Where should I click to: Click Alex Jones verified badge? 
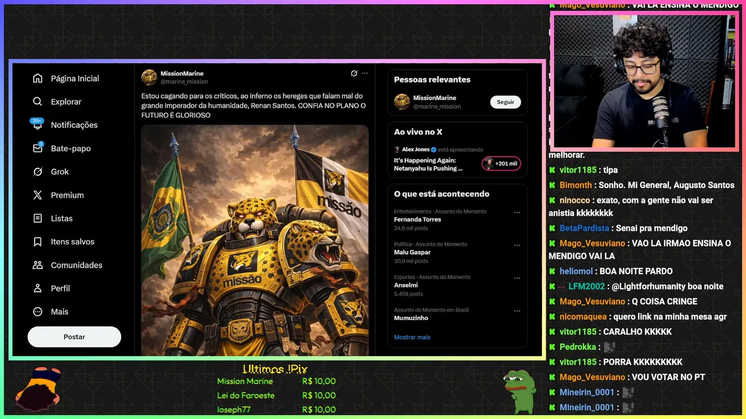click(x=434, y=150)
